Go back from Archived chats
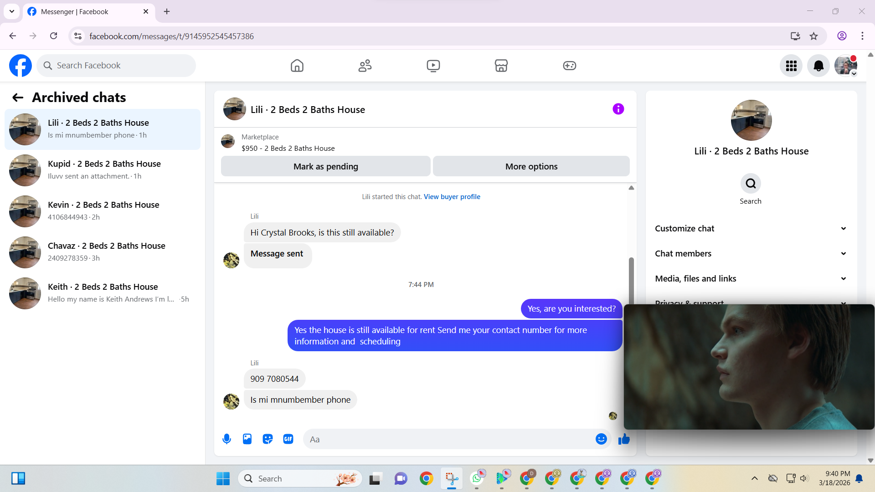 [18, 97]
